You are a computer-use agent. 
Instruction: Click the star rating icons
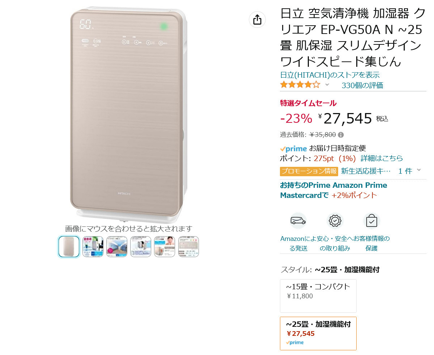[x=300, y=85]
